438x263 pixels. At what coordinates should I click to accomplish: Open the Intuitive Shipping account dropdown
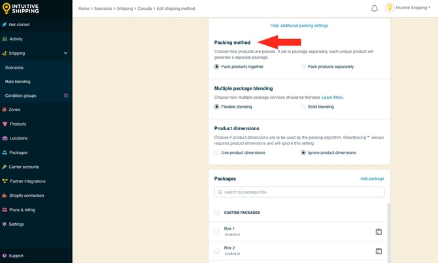pos(409,8)
